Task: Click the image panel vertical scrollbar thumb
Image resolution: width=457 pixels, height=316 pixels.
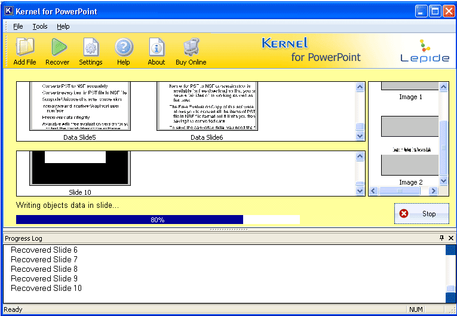Action: [x=444, y=148]
